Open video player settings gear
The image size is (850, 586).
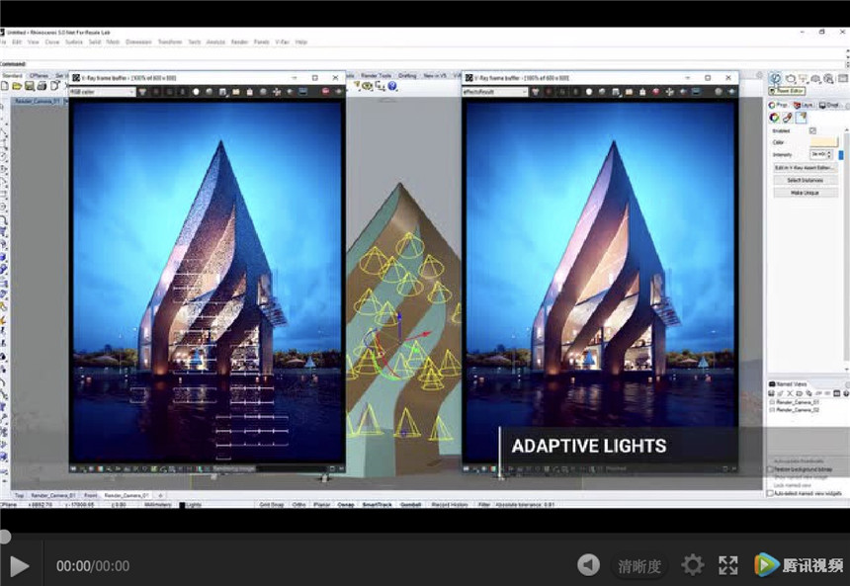click(x=693, y=565)
